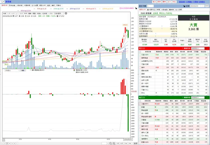The image size is (210, 145).
Task: Open the chart settings gear icon
Action: (66, 13)
